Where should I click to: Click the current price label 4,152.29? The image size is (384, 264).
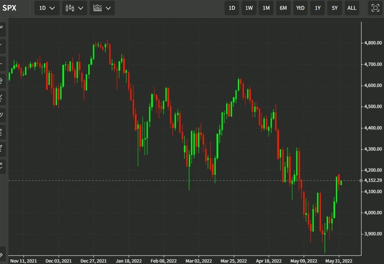tap(373, 180)
